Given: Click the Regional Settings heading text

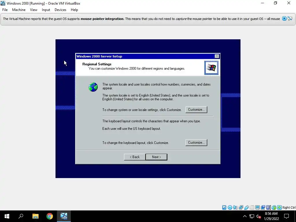Looking at the screenshot, I should pos(97,64).
